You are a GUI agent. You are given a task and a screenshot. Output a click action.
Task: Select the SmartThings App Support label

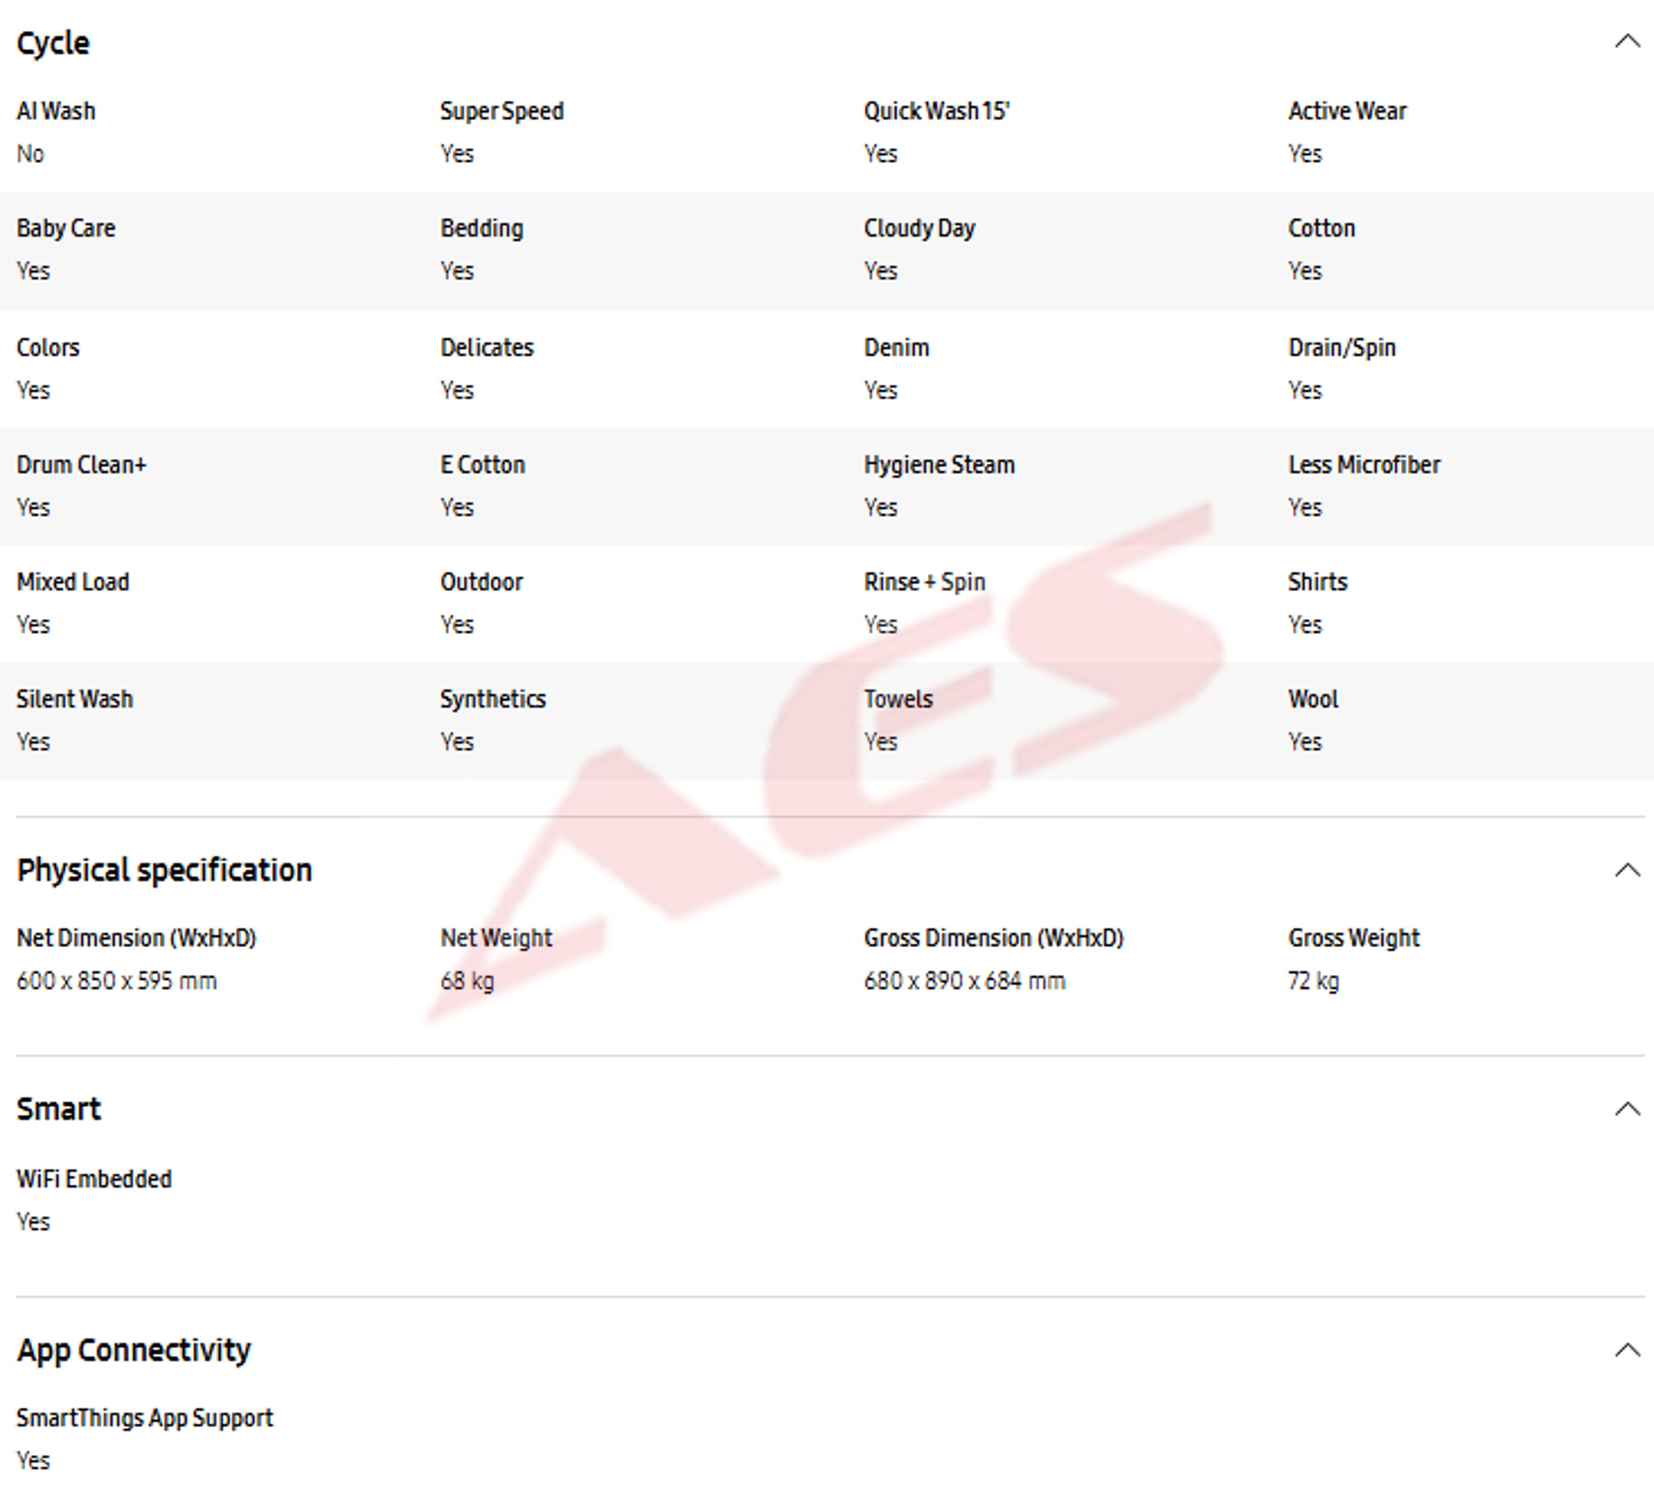(x=144, y=1419)
